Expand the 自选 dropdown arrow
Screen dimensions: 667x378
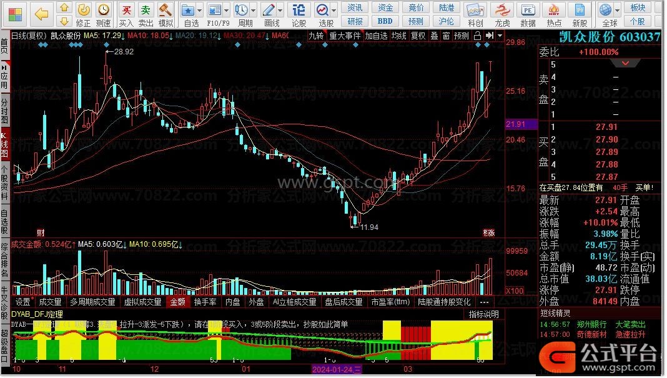click(199, 10)
